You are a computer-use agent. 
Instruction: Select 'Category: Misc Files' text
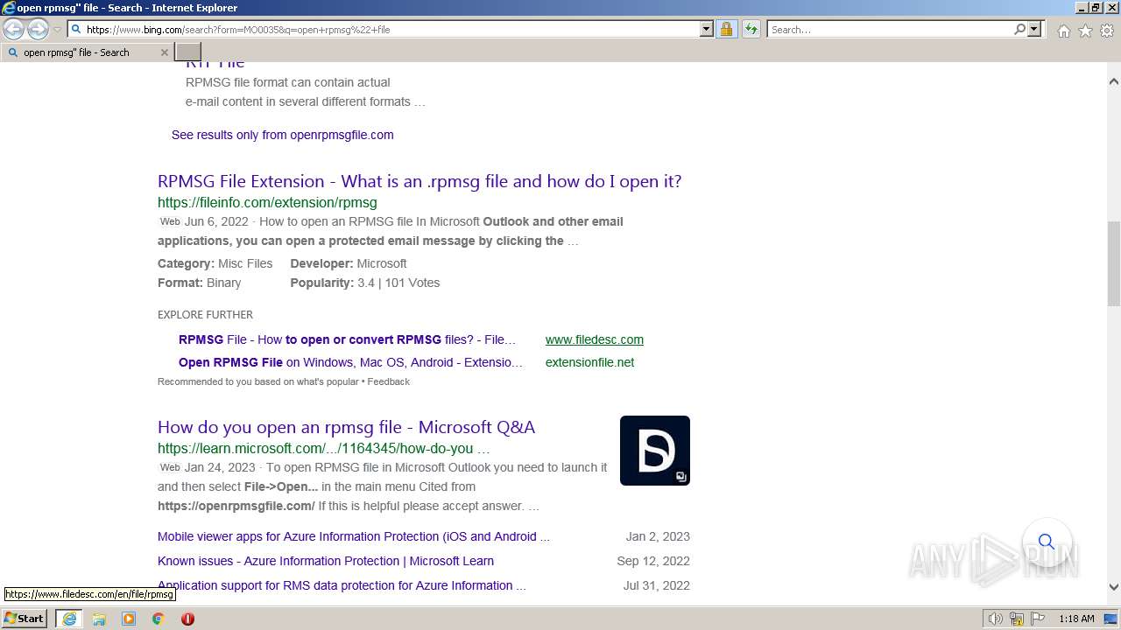pos(215,263)
